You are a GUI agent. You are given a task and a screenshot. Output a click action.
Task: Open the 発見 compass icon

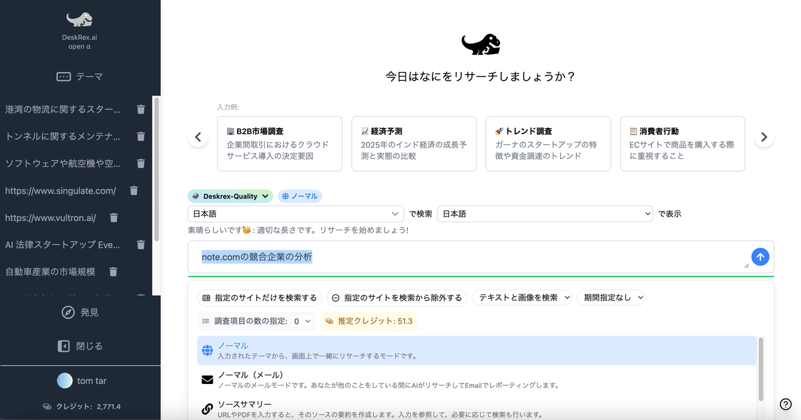(67, 312)
